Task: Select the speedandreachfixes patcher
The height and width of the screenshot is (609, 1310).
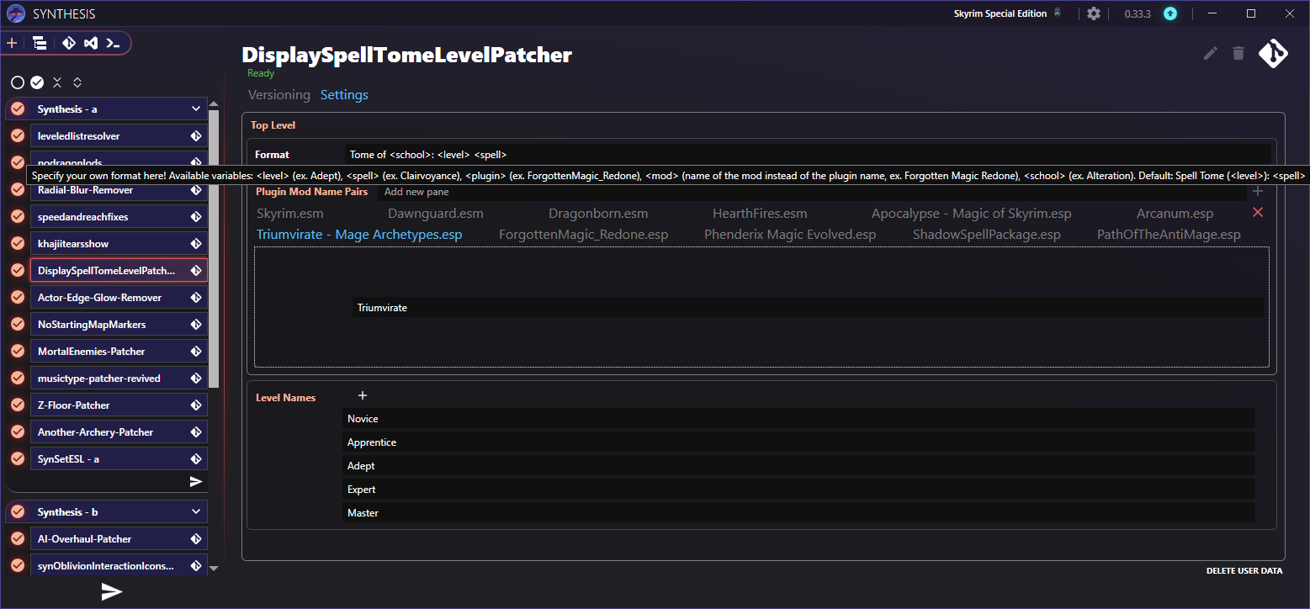Action: (119, 217)
